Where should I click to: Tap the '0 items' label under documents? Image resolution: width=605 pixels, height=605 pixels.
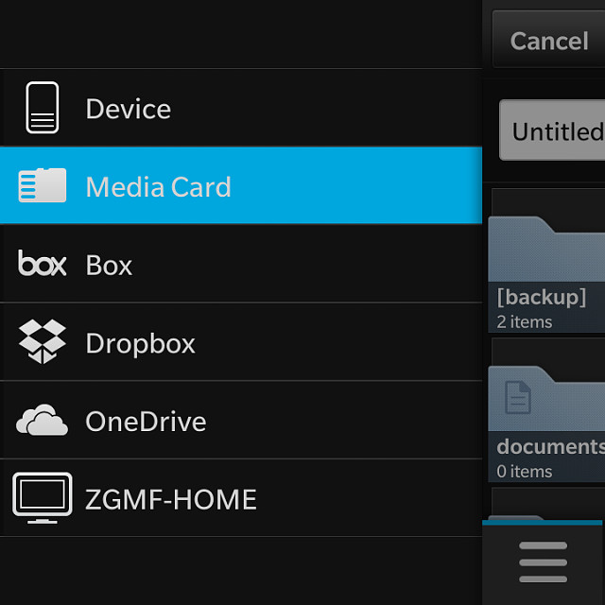[524, 472]
